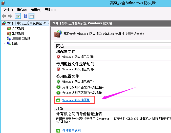The height and width of the screenshot is (133, 171).
Task: Open the 连接安全规则 link at bottom
Action: 71,130
